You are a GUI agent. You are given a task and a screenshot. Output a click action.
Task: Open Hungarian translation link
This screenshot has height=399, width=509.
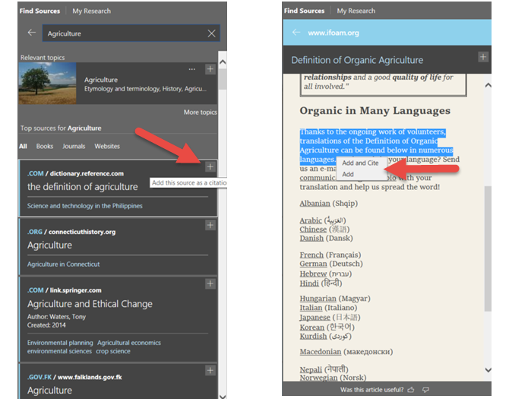point(318,299)
